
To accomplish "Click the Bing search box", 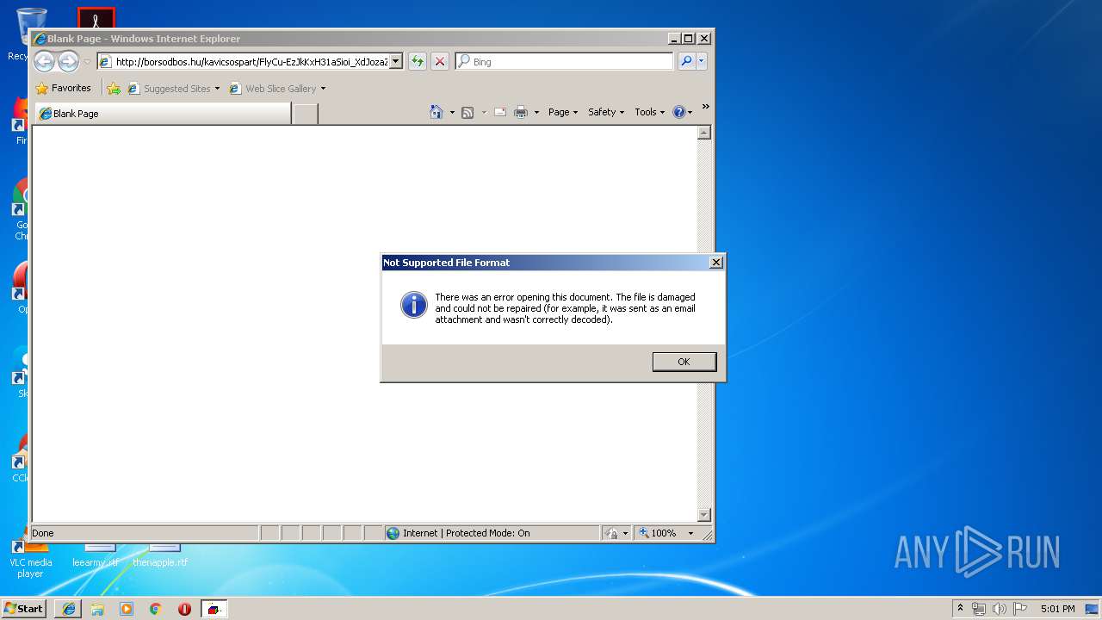I will click(565, 61).
